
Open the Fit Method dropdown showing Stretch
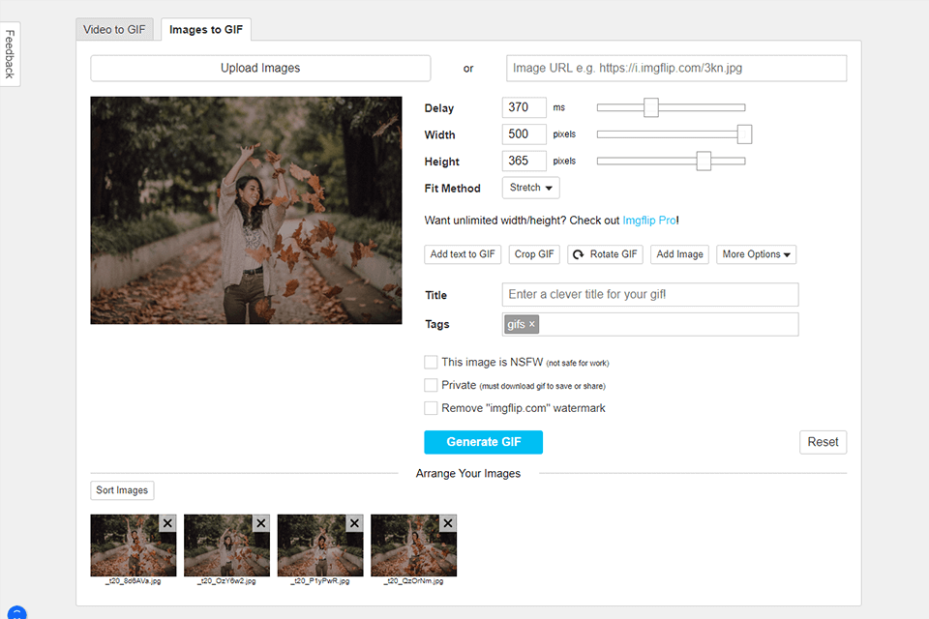529,188
